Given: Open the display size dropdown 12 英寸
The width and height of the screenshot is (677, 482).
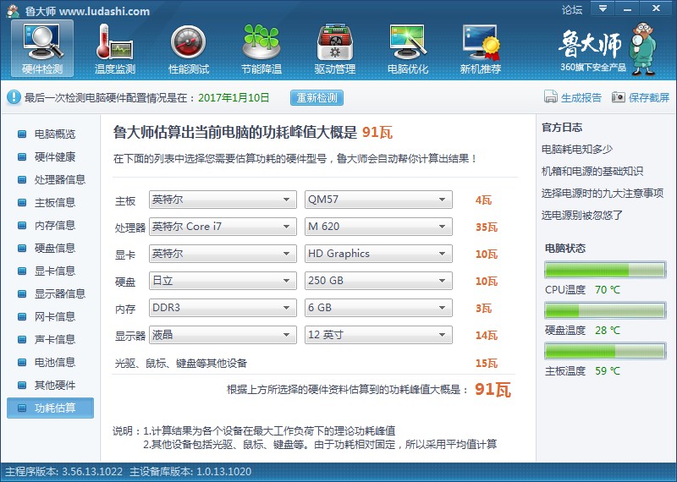Looking at the screenshot, I should tap(378, 335).
